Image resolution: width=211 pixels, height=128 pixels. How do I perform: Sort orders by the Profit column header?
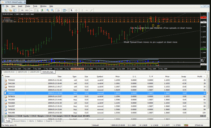pyautogui.click(x=196, y=77)
